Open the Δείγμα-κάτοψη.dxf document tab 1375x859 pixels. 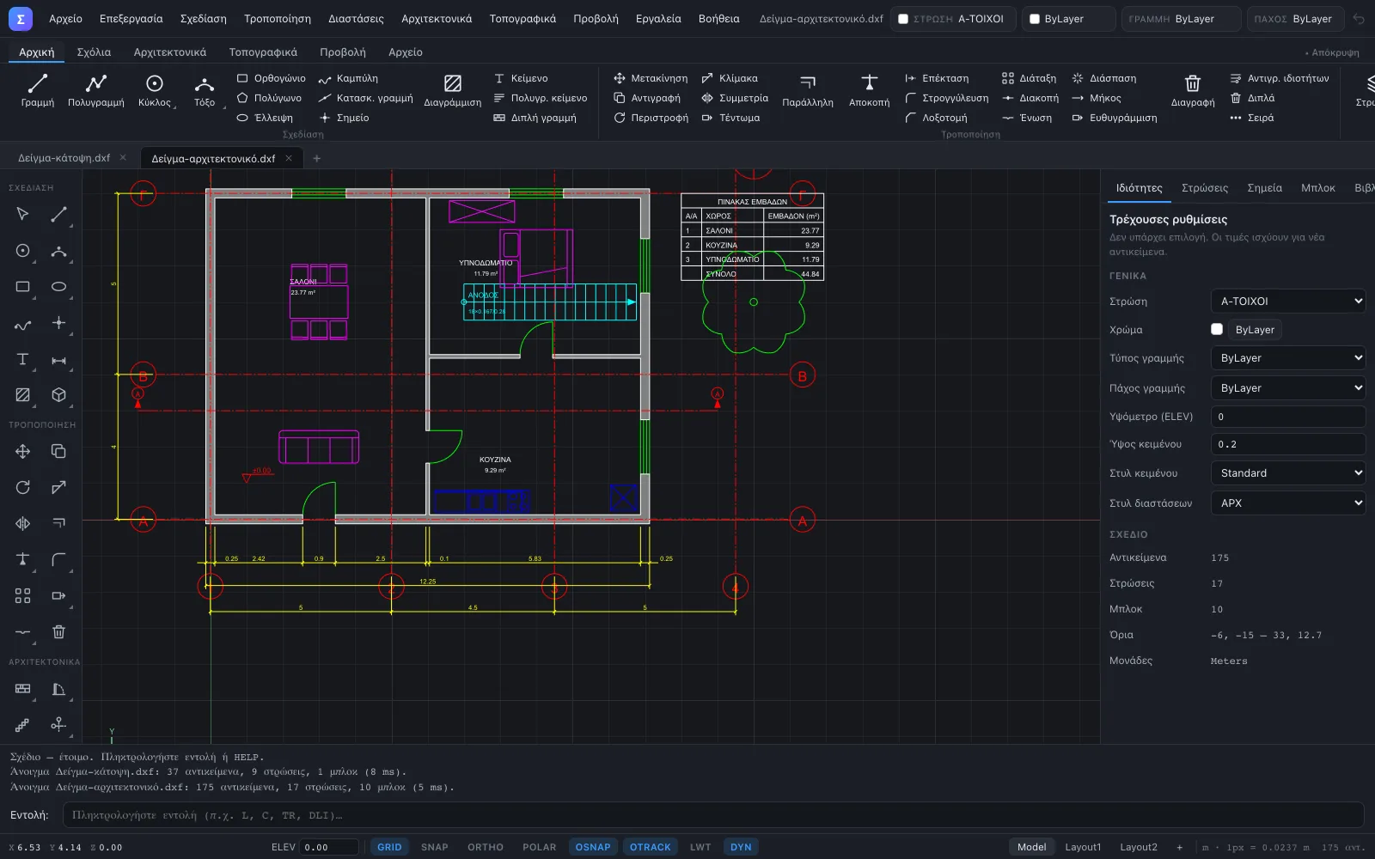64,158
